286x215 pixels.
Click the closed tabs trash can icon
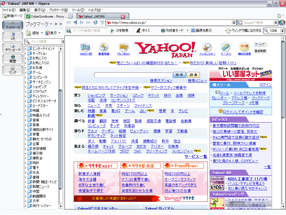pyautogui.click(x=279, y=16)
